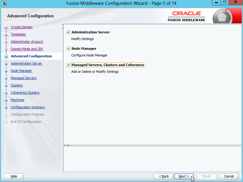Collapse the bottom message pane using splitter arrows
This screenshot has height=182, width=243.
tap(68, 145)
